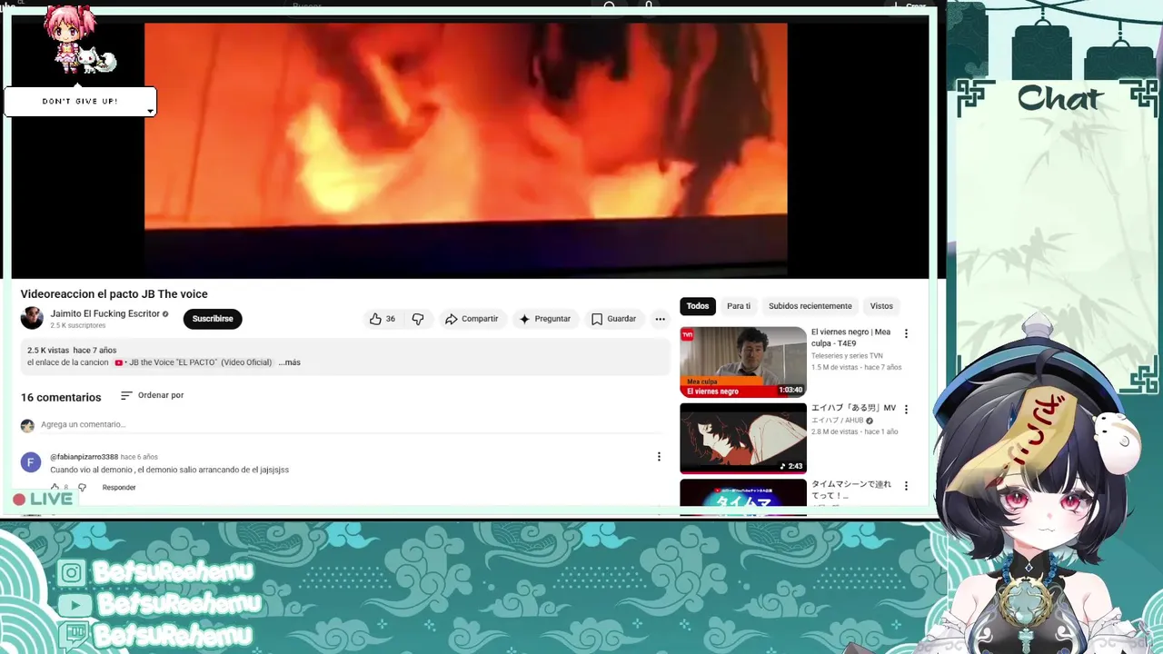Select the Vistos filter chip
Image resolution: width=1163 pixels, height=654 pixels.
tap(881, 306)
